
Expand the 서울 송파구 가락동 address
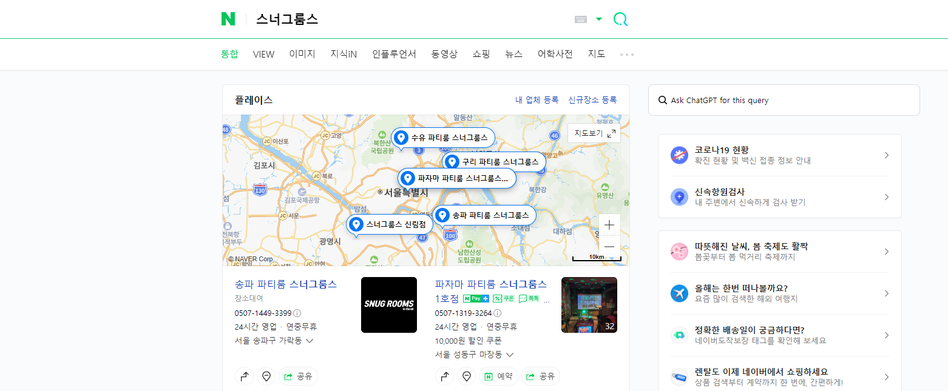pos(274,341)
